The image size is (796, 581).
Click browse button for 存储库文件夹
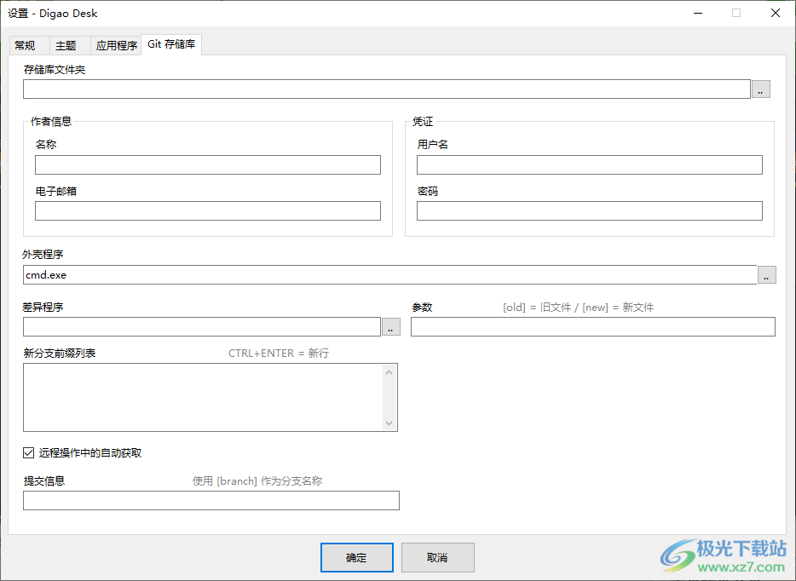click(x=760, y=89)
